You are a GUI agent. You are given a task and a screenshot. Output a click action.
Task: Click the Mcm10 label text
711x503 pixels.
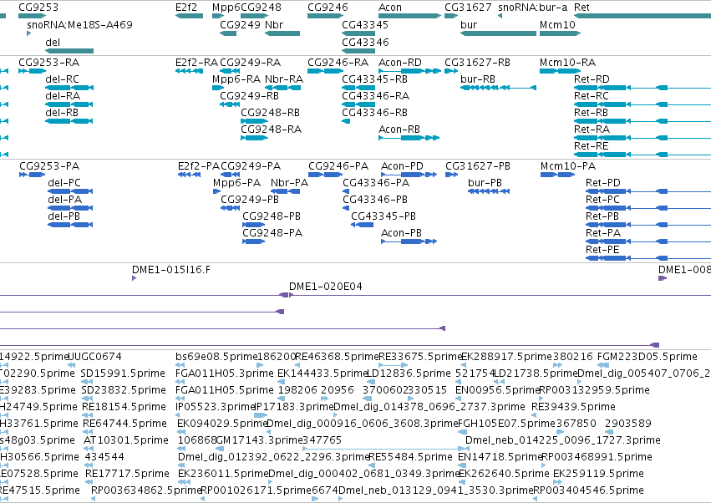tap(557, 24)
